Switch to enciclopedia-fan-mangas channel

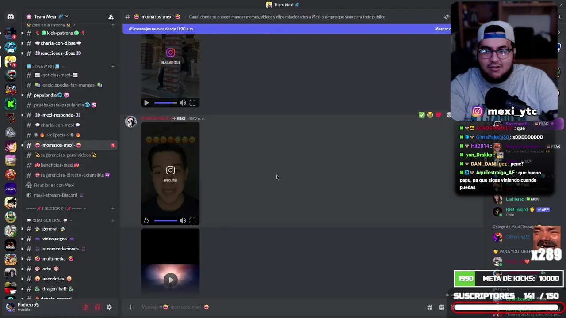point(68,85)
